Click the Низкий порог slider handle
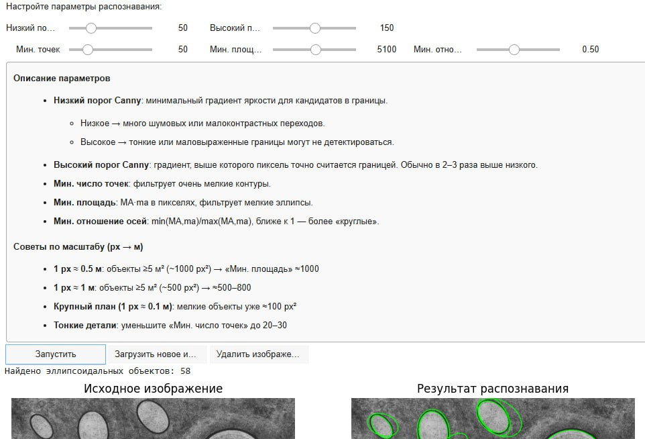 91,28
